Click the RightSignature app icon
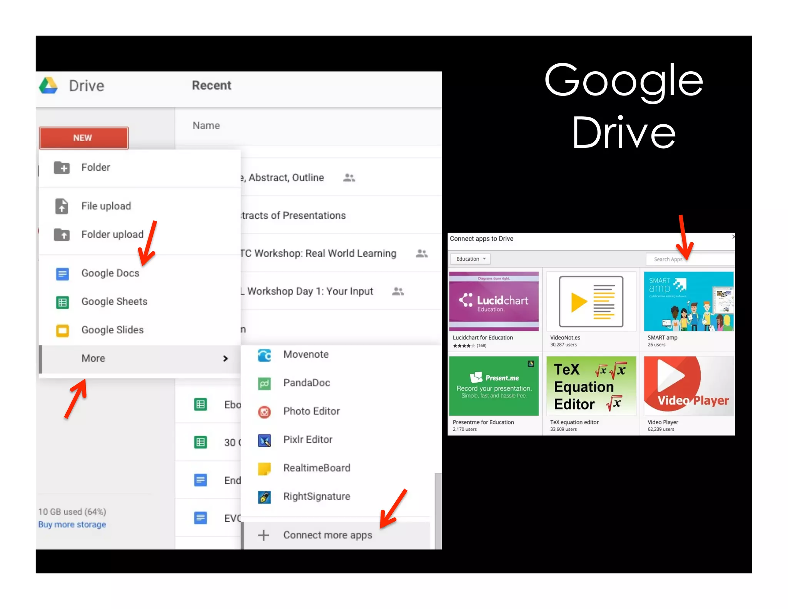The image size is (788, 609). coord(264,497)
